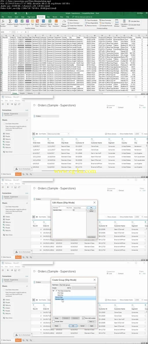Image resolution: width=148 pixels, height=344 pixels.
Task: Switch to the Returns sheet tab in Excel
Action: (x=30, y=93)
